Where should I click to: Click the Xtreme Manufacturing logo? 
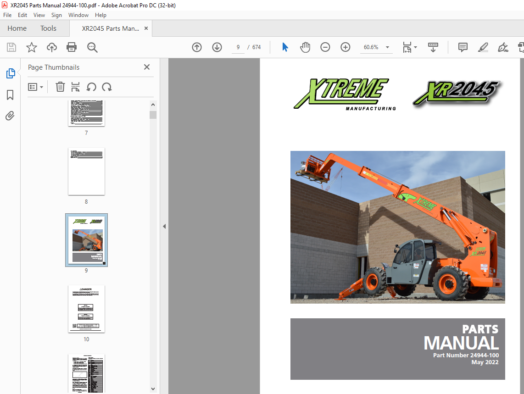pos(345,94)
